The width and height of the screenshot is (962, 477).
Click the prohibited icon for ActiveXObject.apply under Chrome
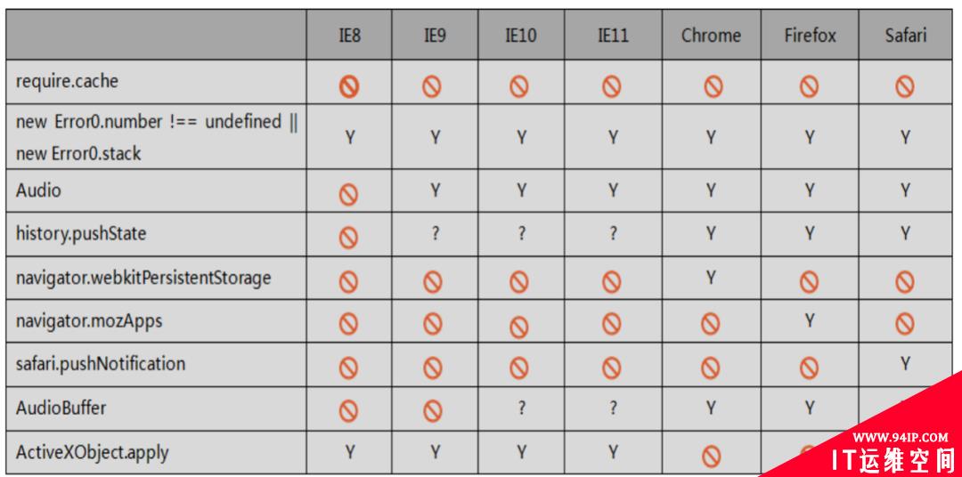pos(712,457)
